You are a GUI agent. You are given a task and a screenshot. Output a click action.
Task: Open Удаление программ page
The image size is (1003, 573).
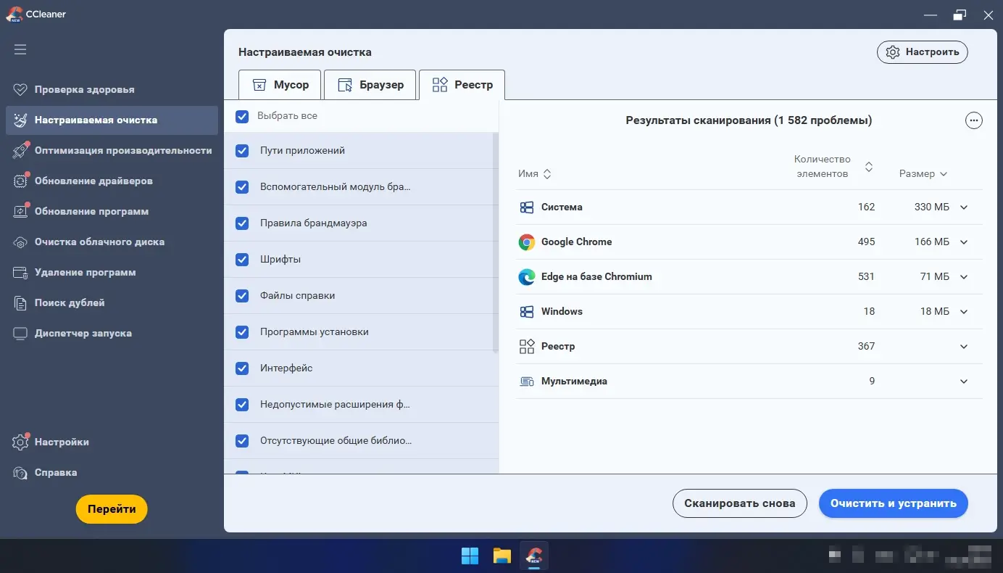click(112, 273)
